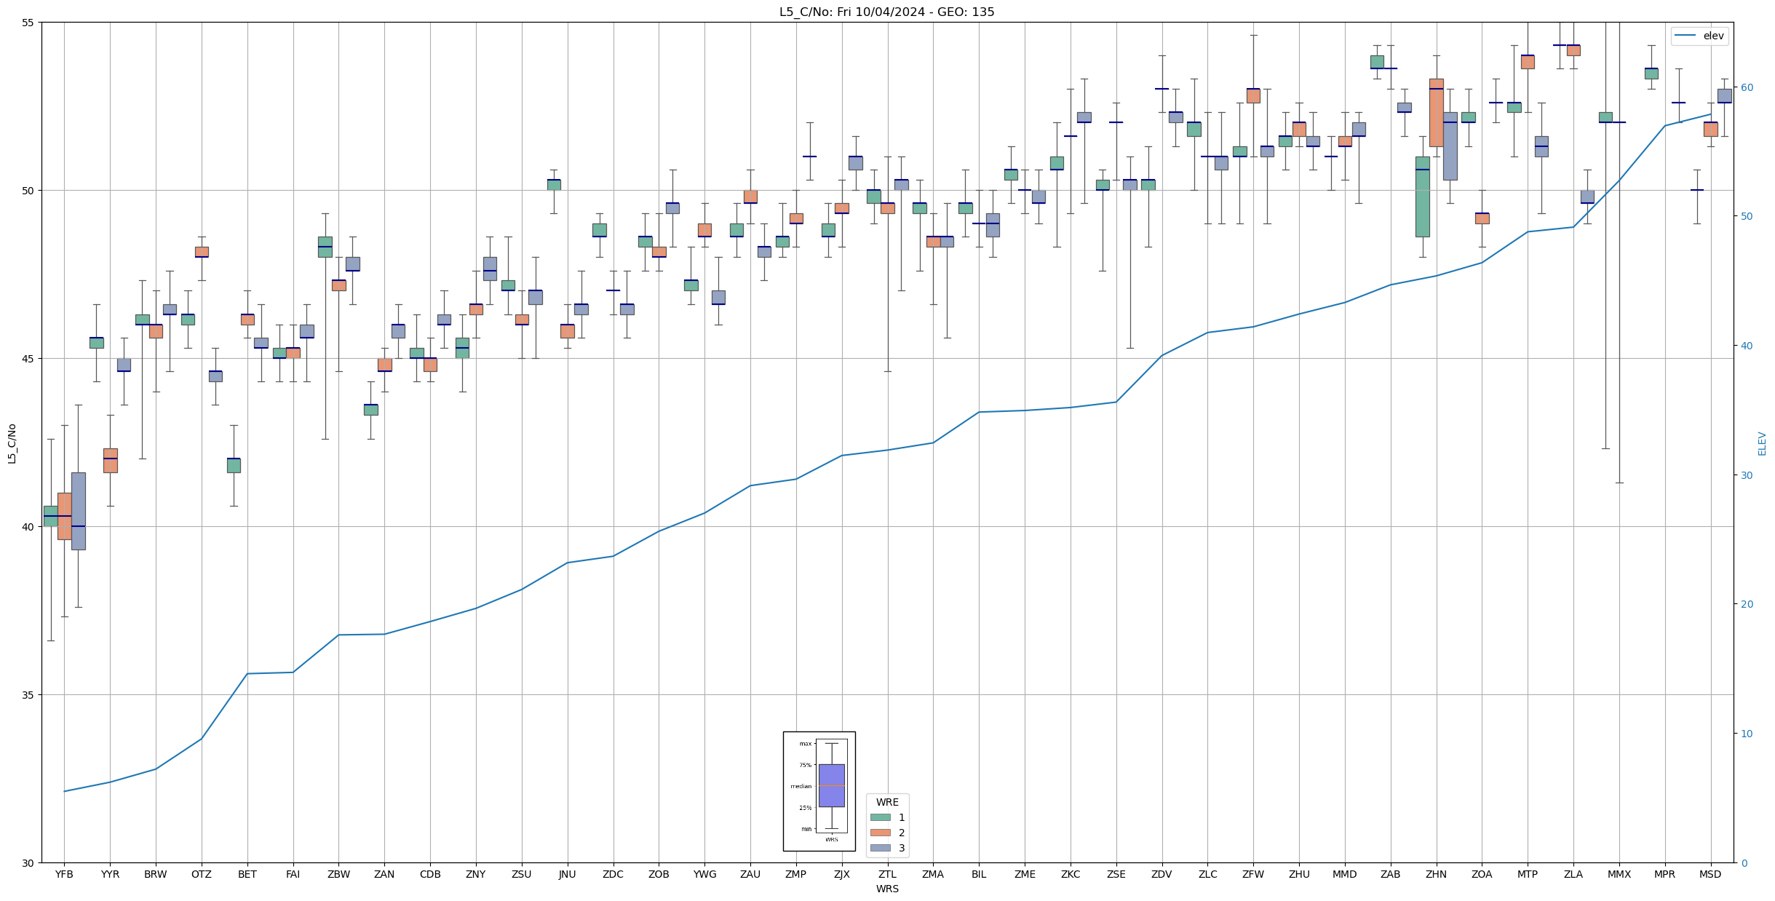The image size is (1775, 901).
Task: Click the YFB x-axis label
Action: pyautogui.click(x=64, y=874)
